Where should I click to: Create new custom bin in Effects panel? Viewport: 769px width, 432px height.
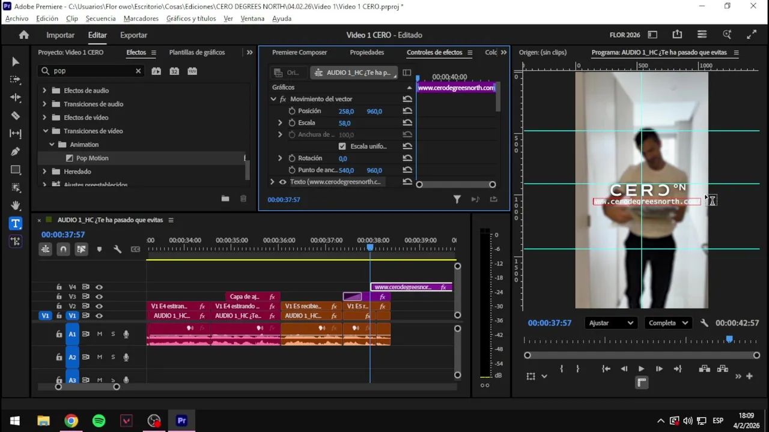pyautogui.click(x=225, y=199)
